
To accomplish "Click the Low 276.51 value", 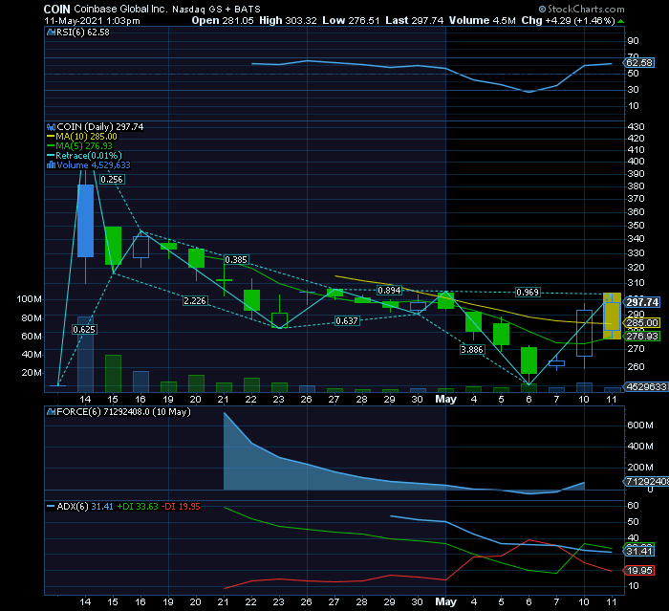I will [x=351, y=20].
